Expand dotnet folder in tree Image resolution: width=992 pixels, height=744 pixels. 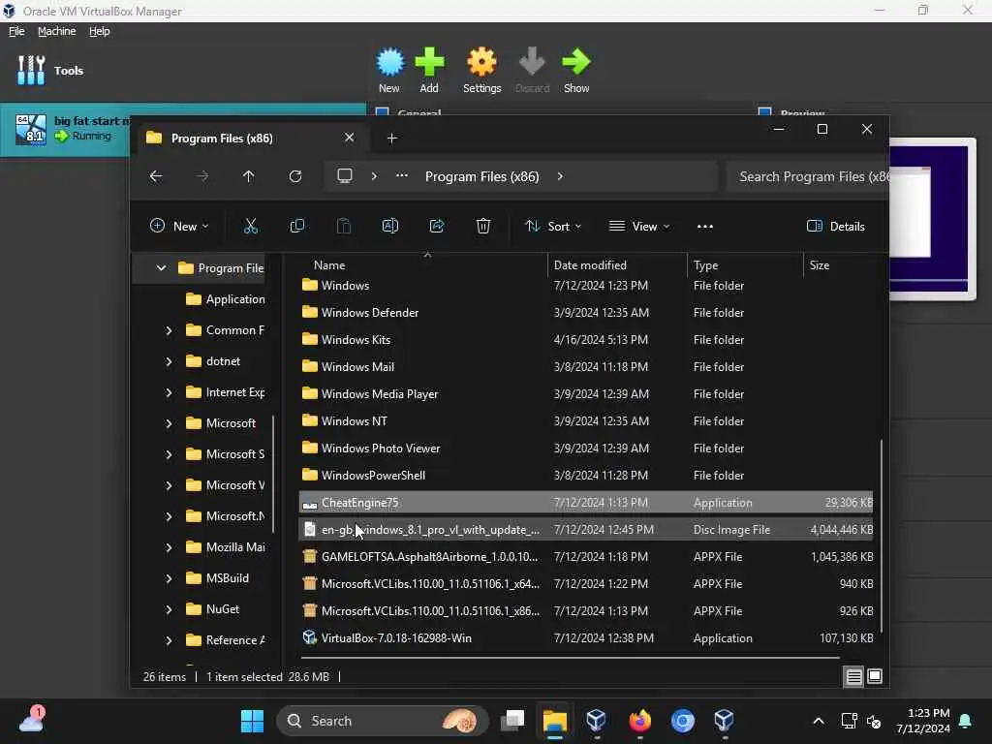click(x=169, y=361)
